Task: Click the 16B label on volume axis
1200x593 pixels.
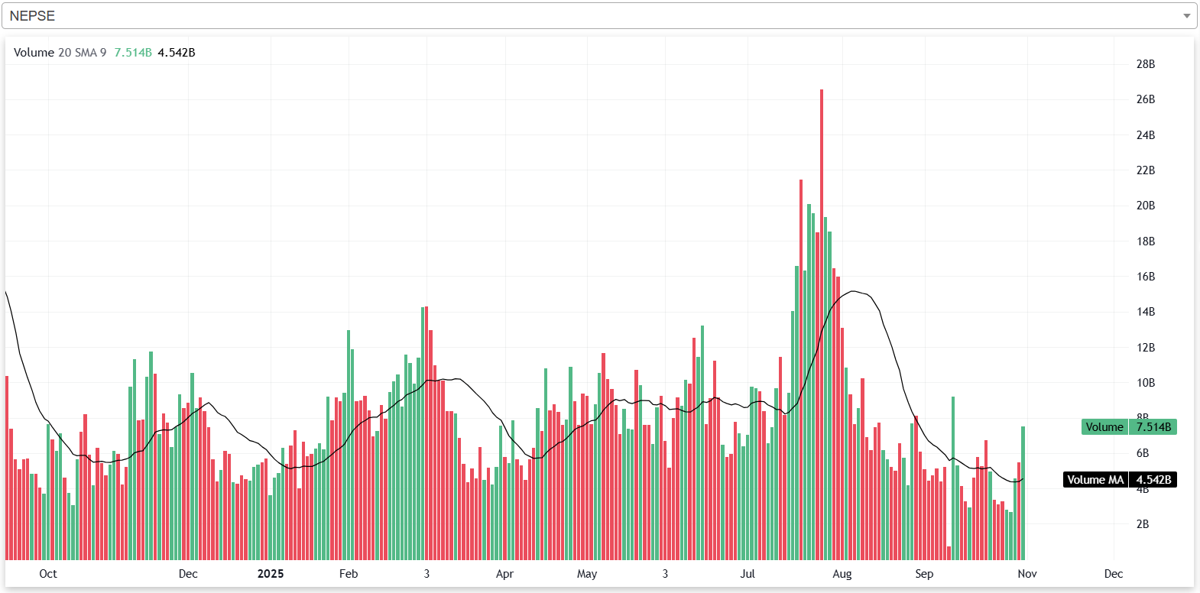Action: [1145, 277]
